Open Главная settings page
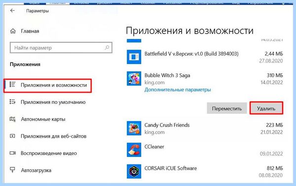This screenshot has height=186, width=296. coord(30,31)
